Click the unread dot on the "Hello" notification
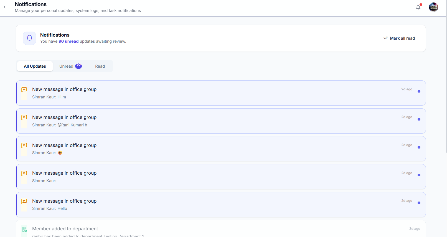This screenshot has width=447, height=237. pos(419,203)
